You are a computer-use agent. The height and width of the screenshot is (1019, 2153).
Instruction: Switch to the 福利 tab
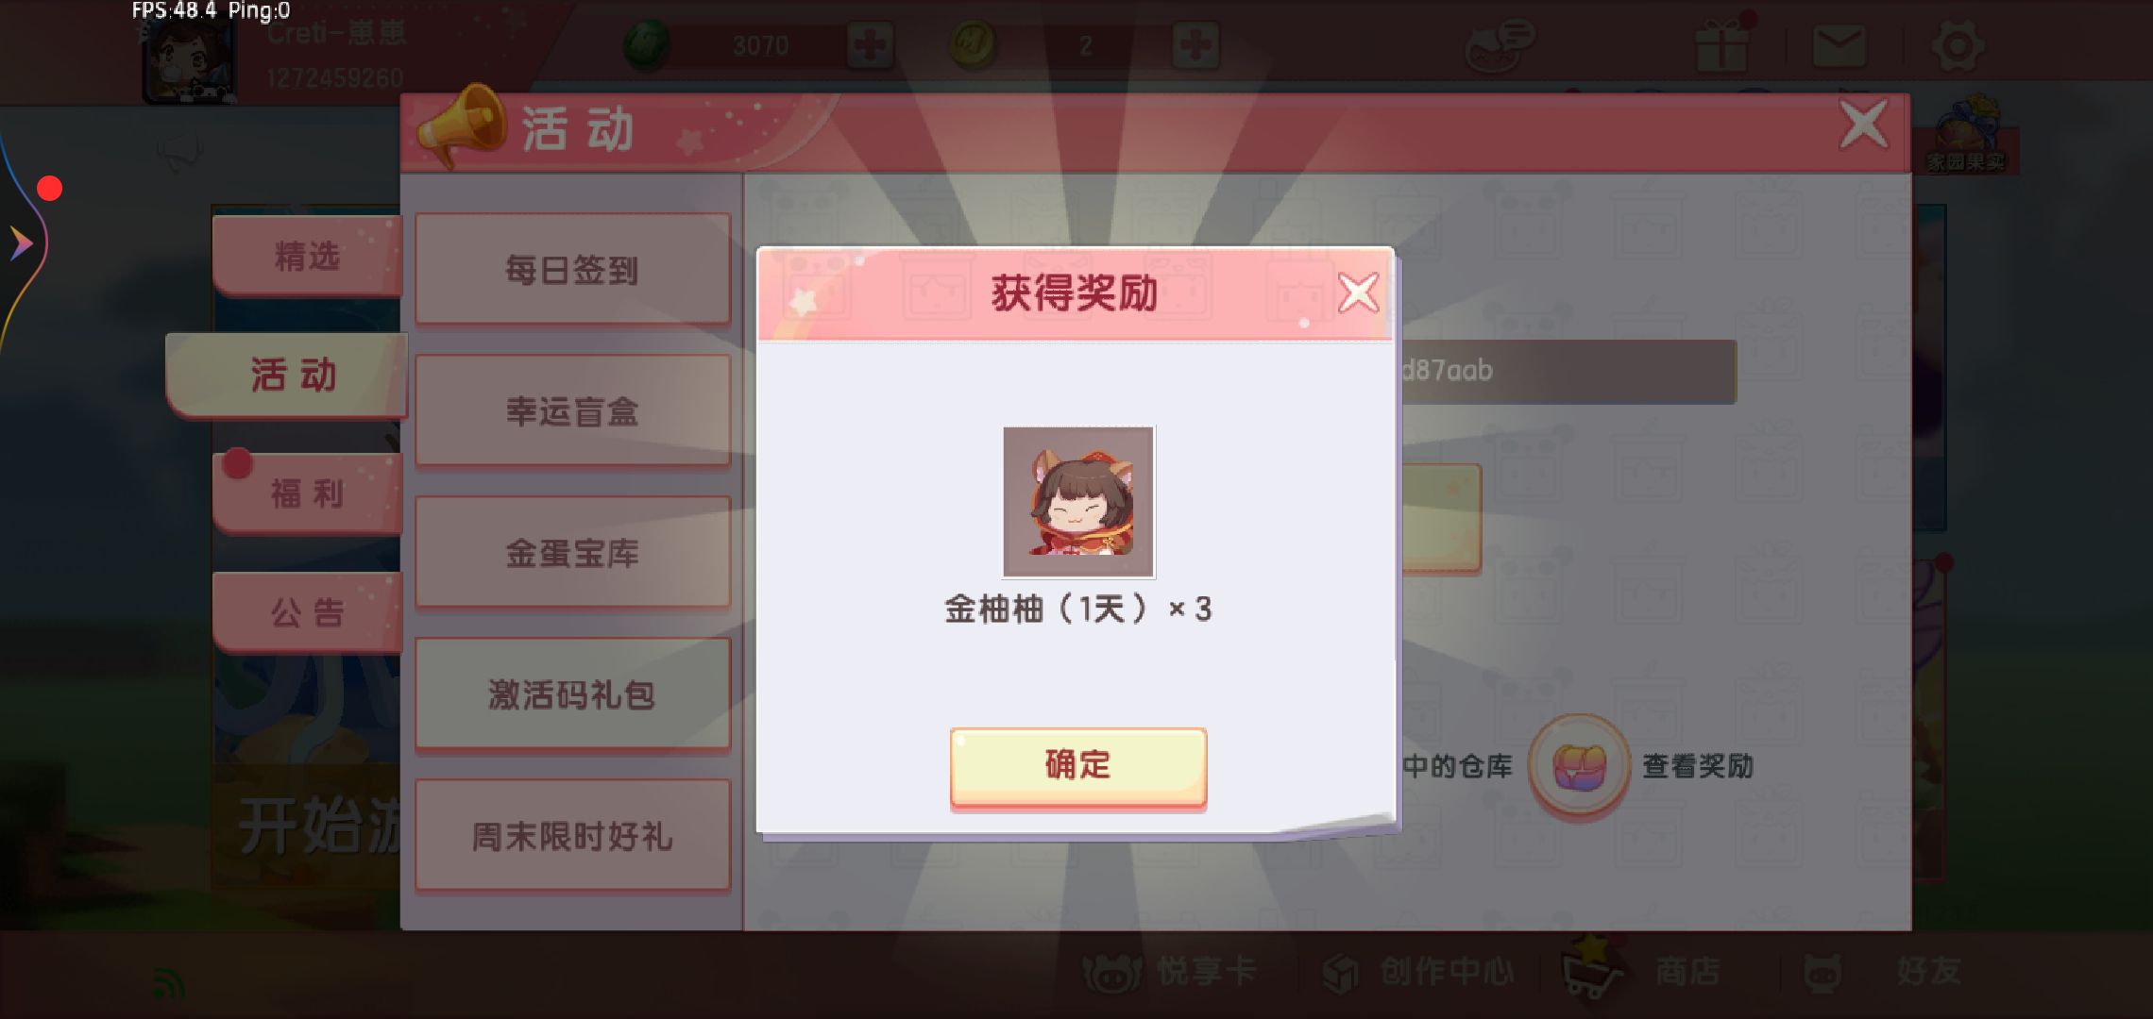(307, 493)
